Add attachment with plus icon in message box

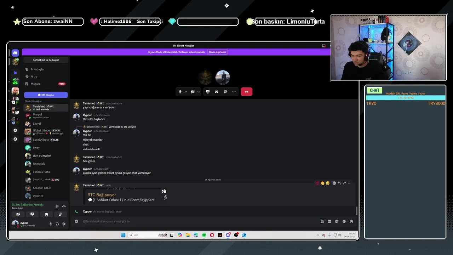(76, 221)
